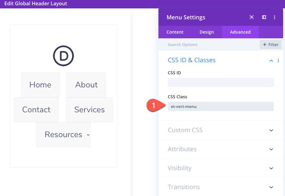The height and width of the screenshot is (196, 285).
Task: Switch to the Design tab
Action: click(x=207, y=32)
